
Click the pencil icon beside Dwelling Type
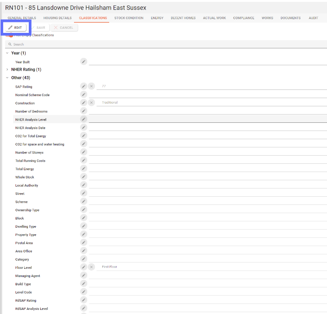pos(84,226)
